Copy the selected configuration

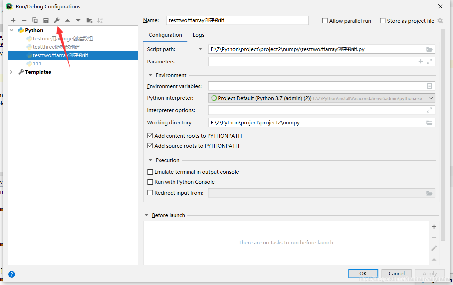pos(35,21)
